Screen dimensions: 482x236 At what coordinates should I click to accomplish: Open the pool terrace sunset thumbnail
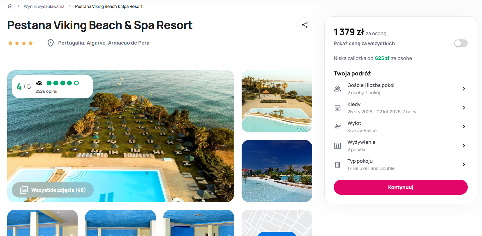277,101
